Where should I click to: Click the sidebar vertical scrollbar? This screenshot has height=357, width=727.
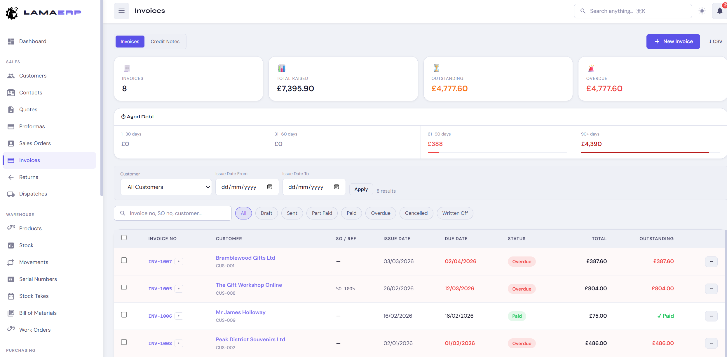[x=102, y=98]
